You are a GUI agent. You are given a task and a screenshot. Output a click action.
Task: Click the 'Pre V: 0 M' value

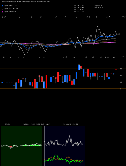click(99, 8)
